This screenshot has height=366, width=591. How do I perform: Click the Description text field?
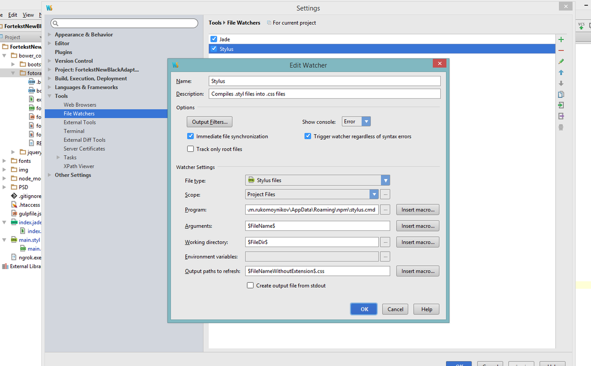point(325,94)
